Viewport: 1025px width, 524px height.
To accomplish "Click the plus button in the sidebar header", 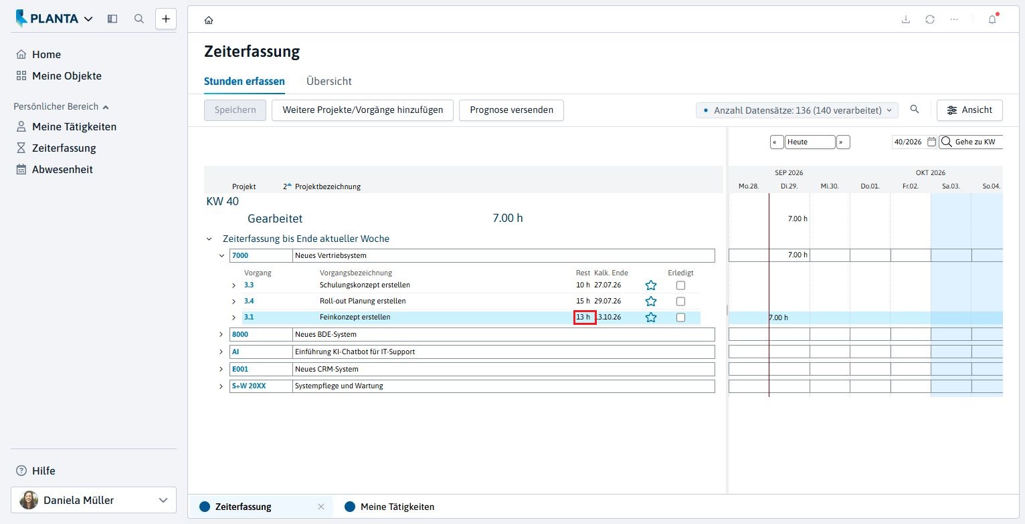I will [x=166, y=19].
